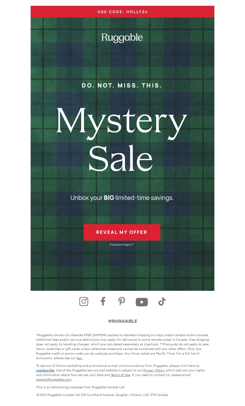Open the Facebook icon link

pos(103,301)
